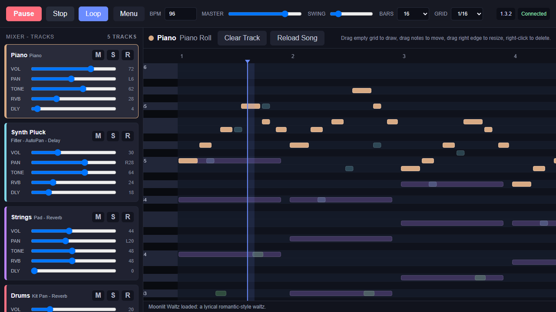Mute the Strings track
This screenshot has height=312, width=556.
pyautogui.click(x=98, y=217)
